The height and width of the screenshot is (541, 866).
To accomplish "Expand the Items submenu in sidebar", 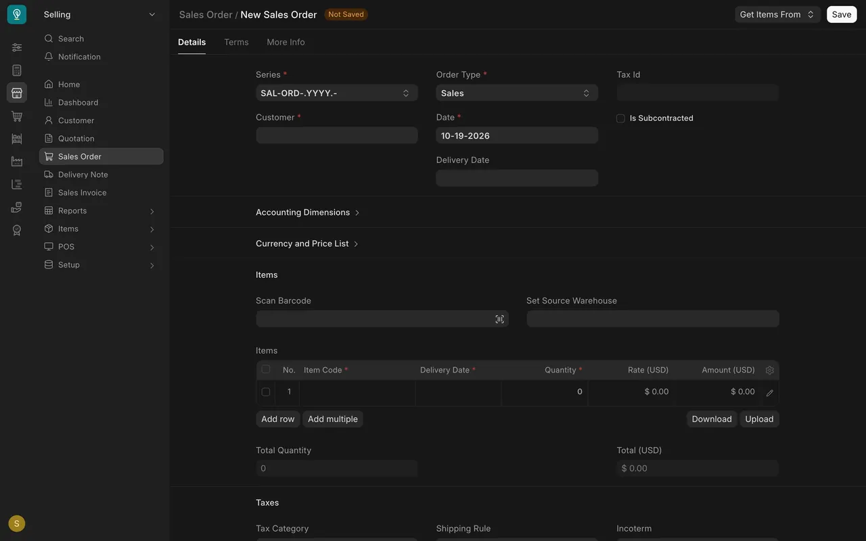I will point(101,229).
